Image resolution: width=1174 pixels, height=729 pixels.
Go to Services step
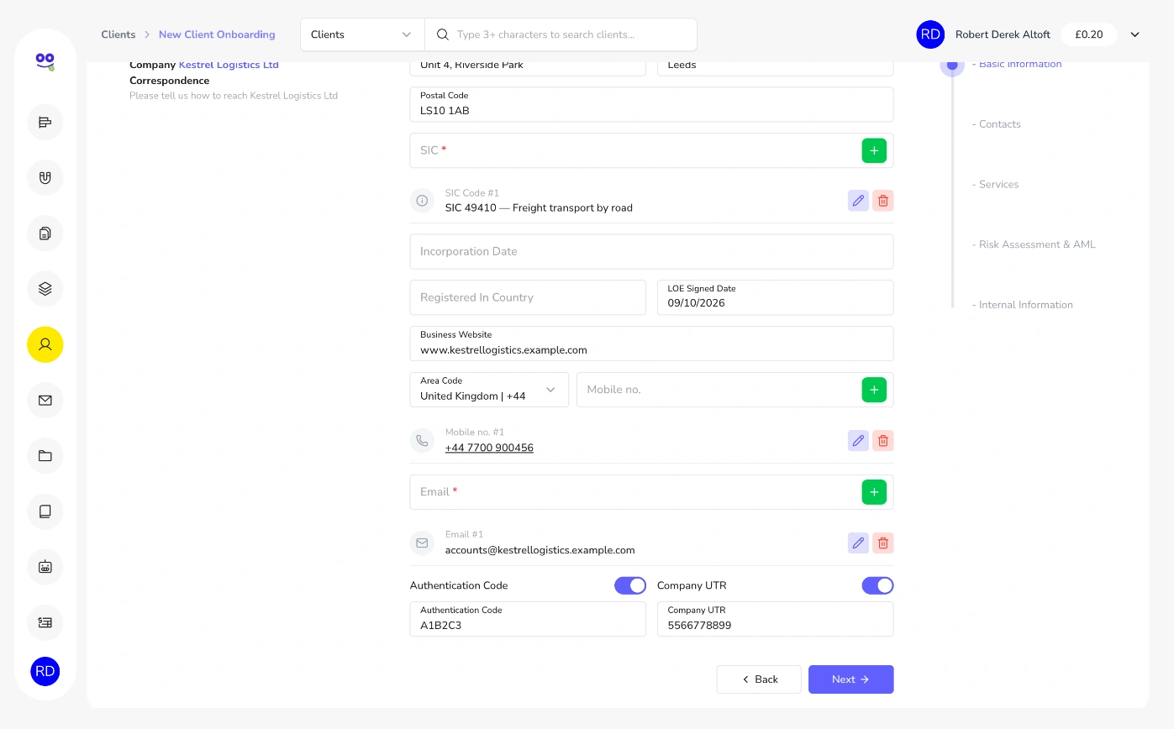[x=995, y=185]
